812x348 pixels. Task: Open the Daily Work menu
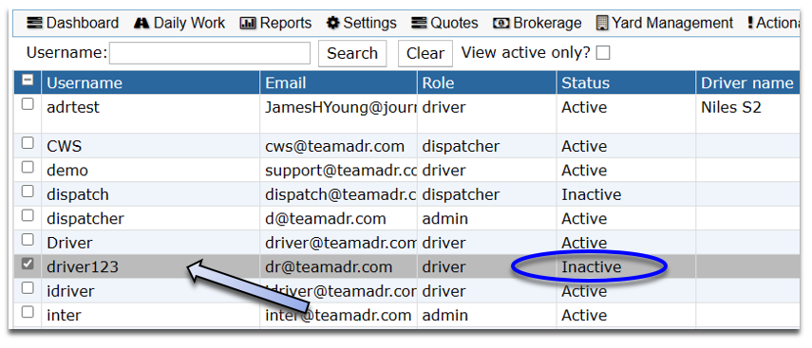179,24
